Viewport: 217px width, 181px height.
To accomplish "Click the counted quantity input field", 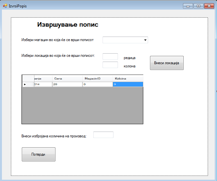I will (x=103, y=135).
